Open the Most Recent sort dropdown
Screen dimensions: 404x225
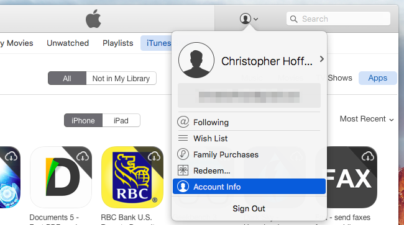tap(367, 119)
